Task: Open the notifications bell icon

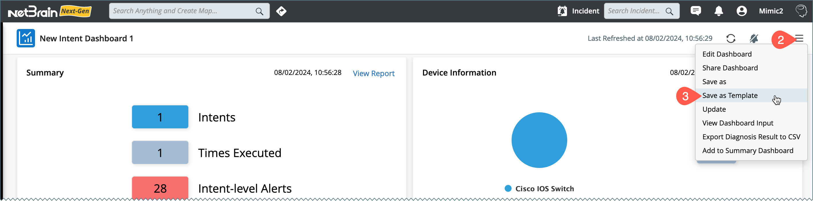Action: [719, 11]
